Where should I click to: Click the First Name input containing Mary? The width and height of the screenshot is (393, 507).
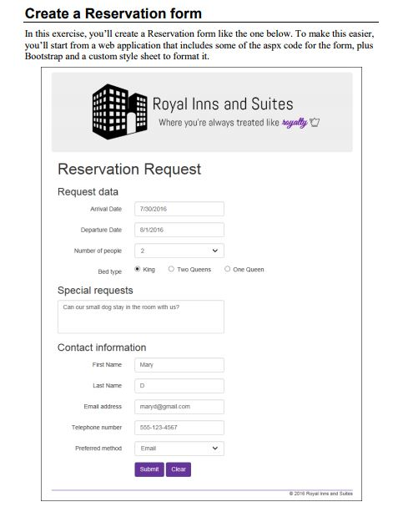pyautogui.click(x=179, y=365)
